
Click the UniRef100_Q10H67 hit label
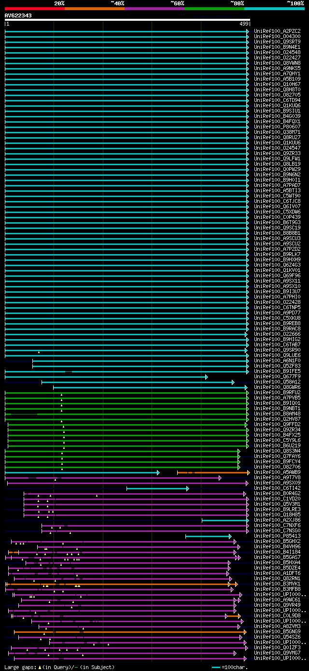point(277,85)
